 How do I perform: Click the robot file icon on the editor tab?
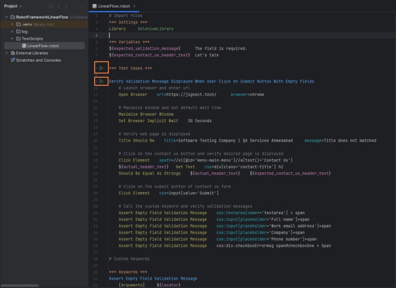click(x=95, y=6)
